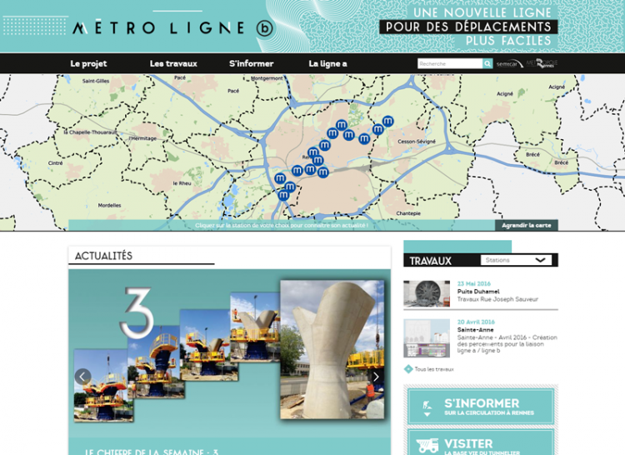
Task: Click the la Chapelle-Thouarault map label
Action: 91,132
